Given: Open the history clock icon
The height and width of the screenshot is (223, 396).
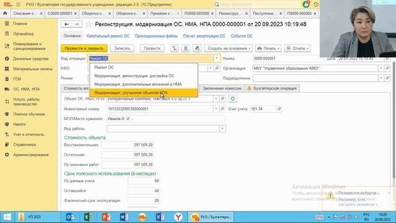Looking at the screenshot, I should (316, 4).
